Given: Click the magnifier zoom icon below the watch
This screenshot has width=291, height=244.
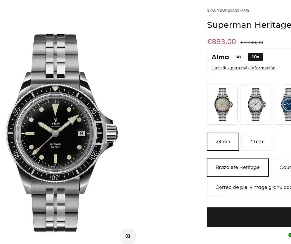Looking at the screenshot, I should [128, 236].
